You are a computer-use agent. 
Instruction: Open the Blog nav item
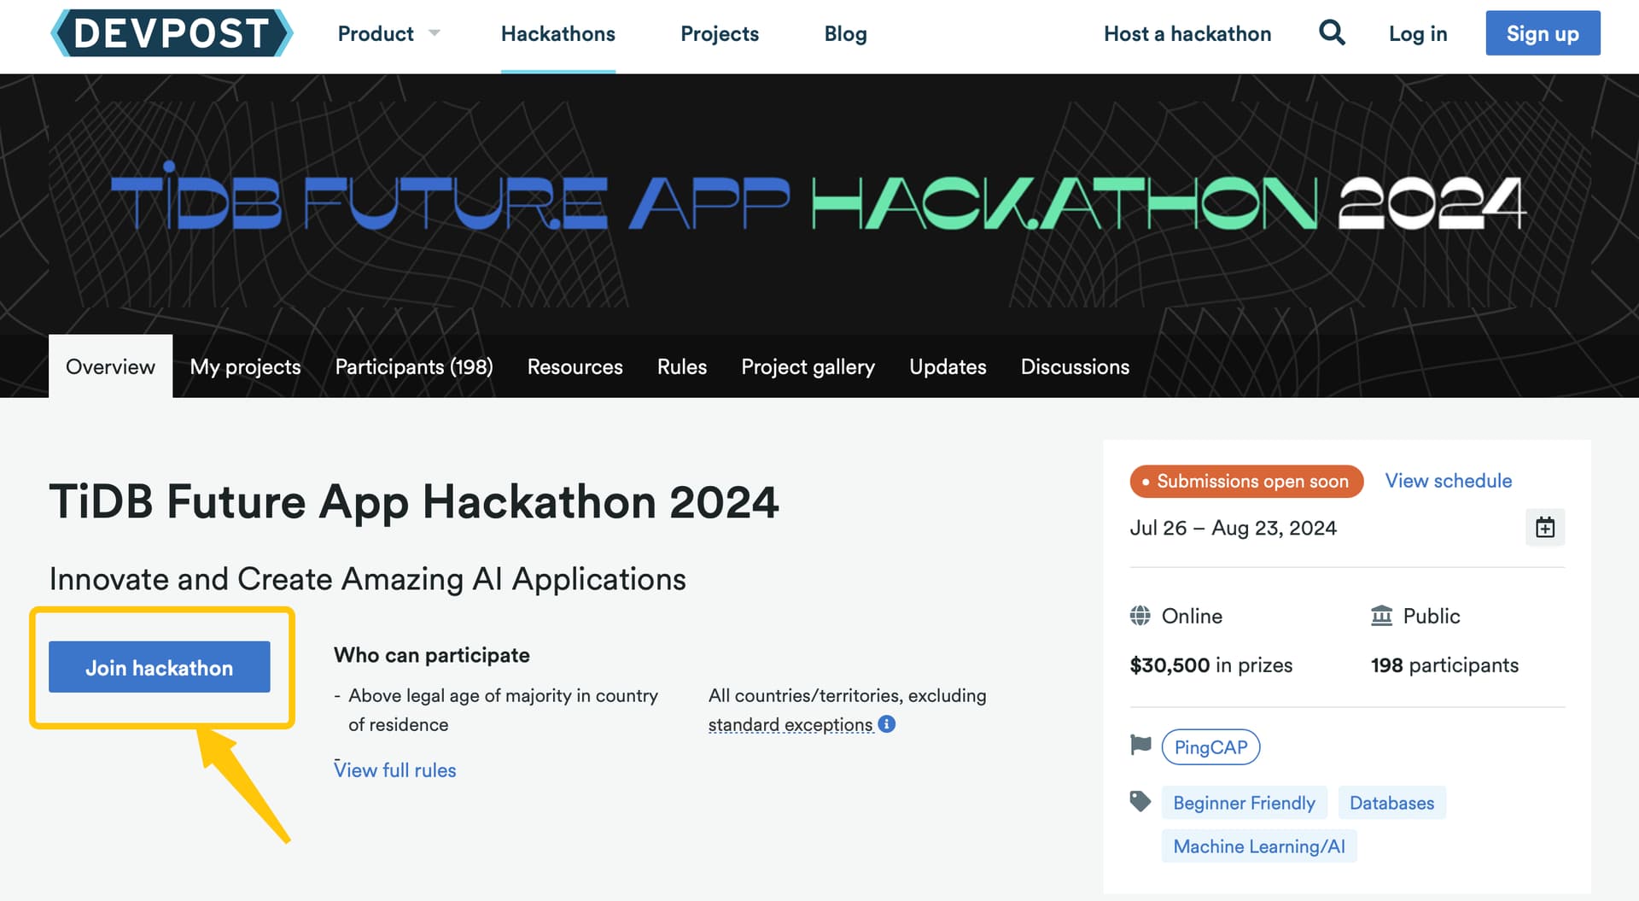click(x=846, y=33)
